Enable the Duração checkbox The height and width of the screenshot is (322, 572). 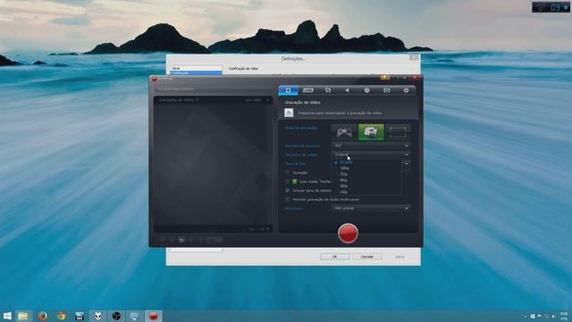[x=288, y=173]
